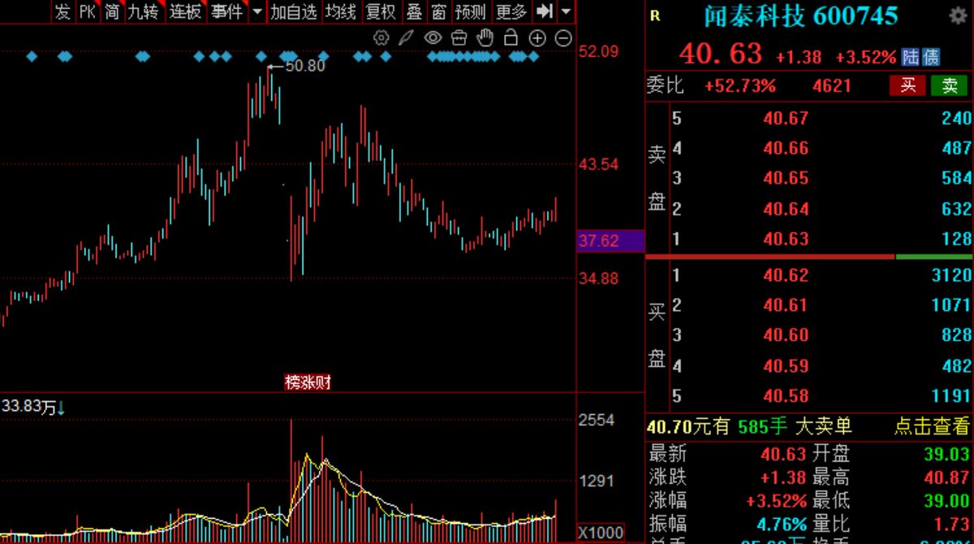The width and height of the screenshot is (974, 544).
Task: Select the pen drawing tool
Action: (x=407, y=37)
